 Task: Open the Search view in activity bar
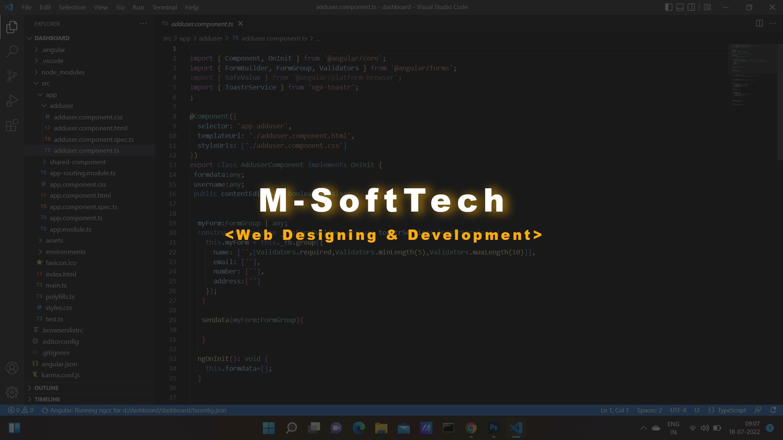[12, 52]
